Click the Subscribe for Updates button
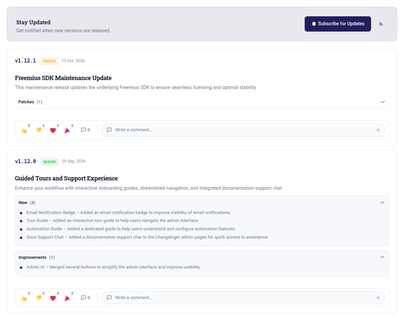The height and width of the screenshot is (315, 404). pos(338,24)
